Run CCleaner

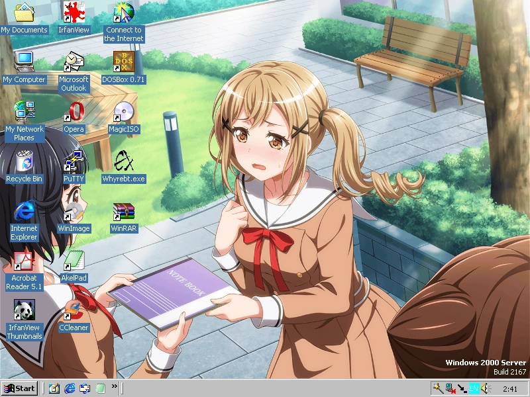[x=74, y=310]
